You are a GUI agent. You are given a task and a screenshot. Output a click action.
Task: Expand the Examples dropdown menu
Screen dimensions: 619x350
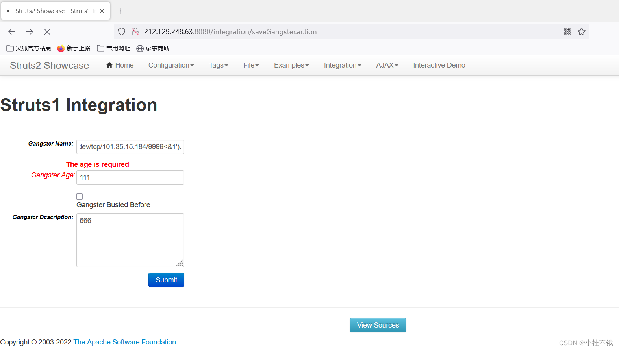[291, 65]
